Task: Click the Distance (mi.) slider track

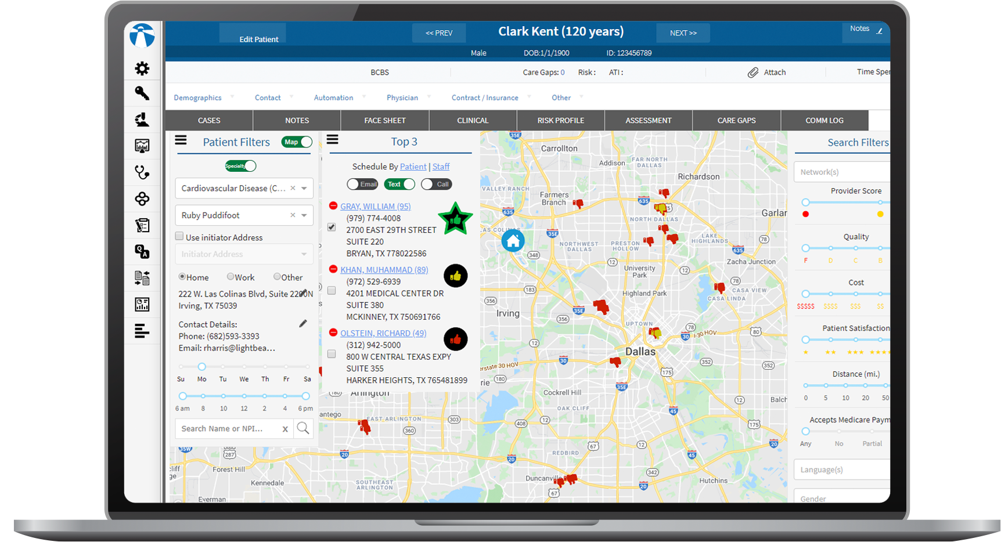Action: click(x=845, y=385)
